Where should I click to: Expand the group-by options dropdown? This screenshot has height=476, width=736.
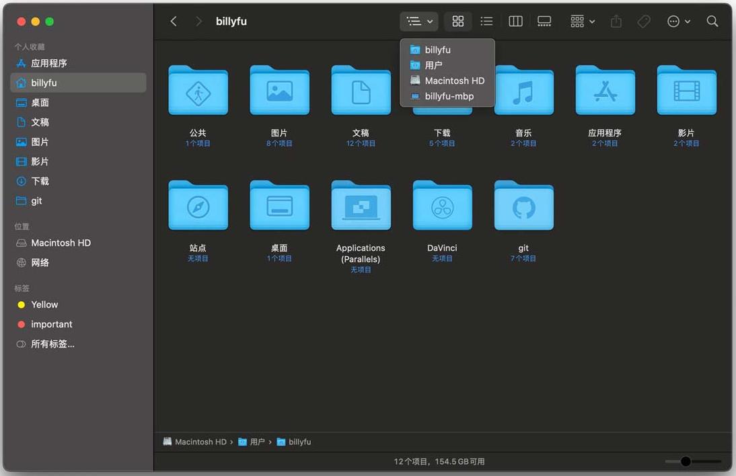[x=582, y=22]
